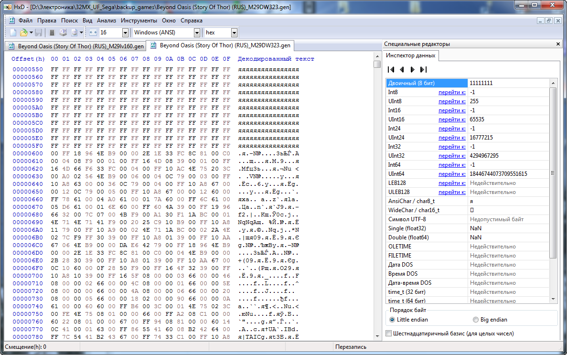
Task: Click перейти к link for Int32
Action: [452, 147]
